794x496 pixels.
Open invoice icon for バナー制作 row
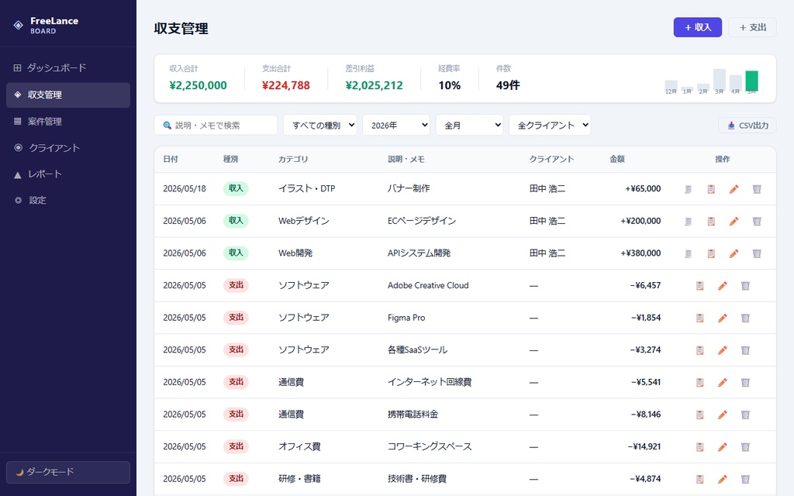click(689, 189)
